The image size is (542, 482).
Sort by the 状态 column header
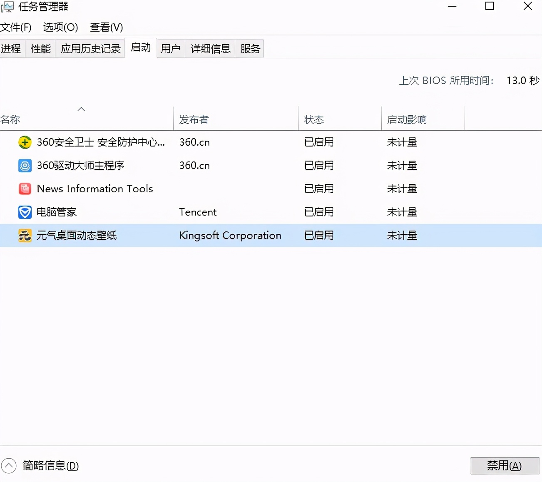point(340,119)
